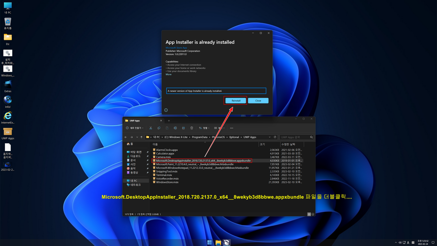Select WindowsStore.msix file
The width and height of the screenshot is (437, 246).
[x=167, y=182]
